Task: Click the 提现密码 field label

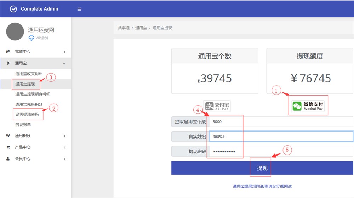Action: tap(197, 152)
